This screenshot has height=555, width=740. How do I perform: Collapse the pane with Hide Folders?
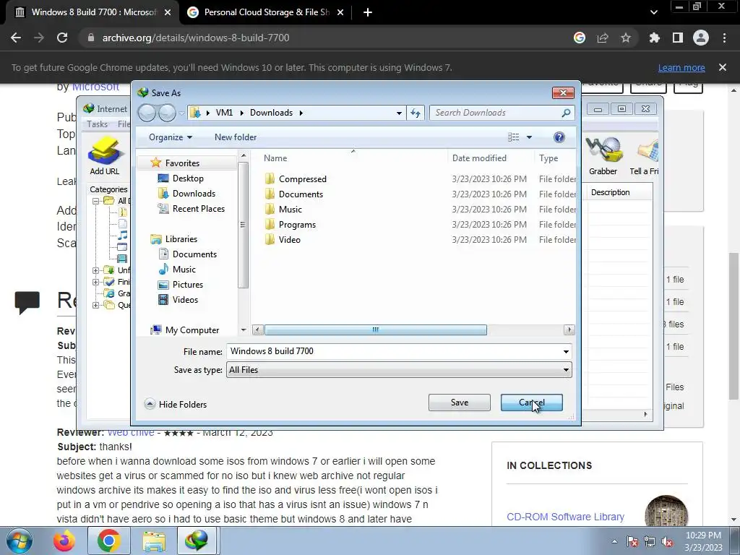[176, 405]
